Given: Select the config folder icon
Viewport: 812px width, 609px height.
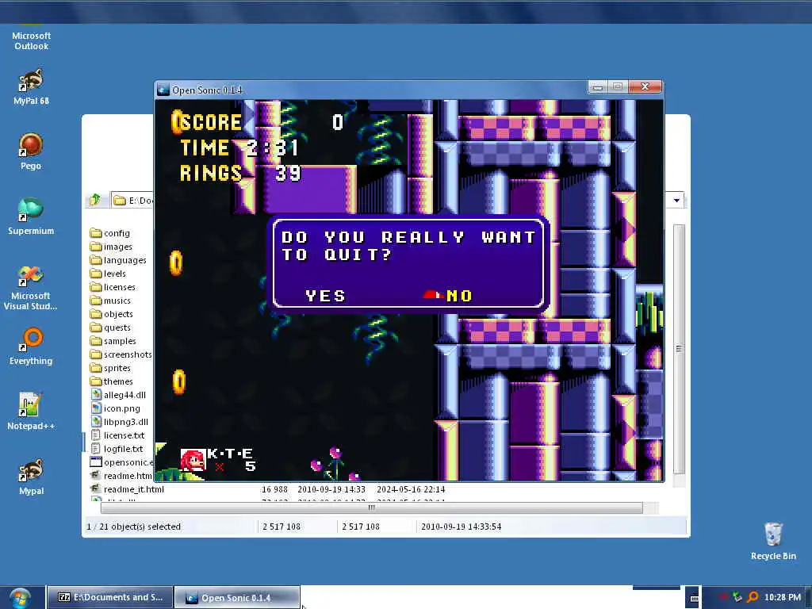Looking at the screenshot, I should 95,233.
